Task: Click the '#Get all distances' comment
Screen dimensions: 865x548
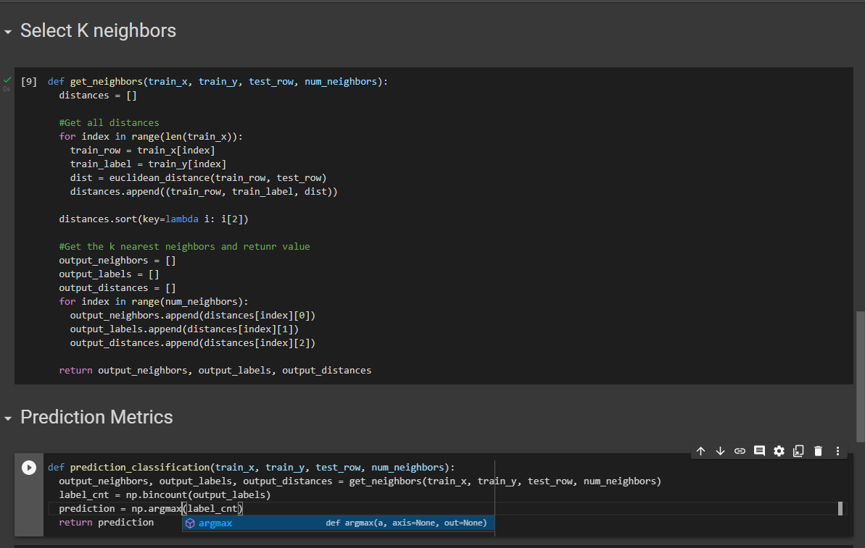Action: [x=109, y=123]
